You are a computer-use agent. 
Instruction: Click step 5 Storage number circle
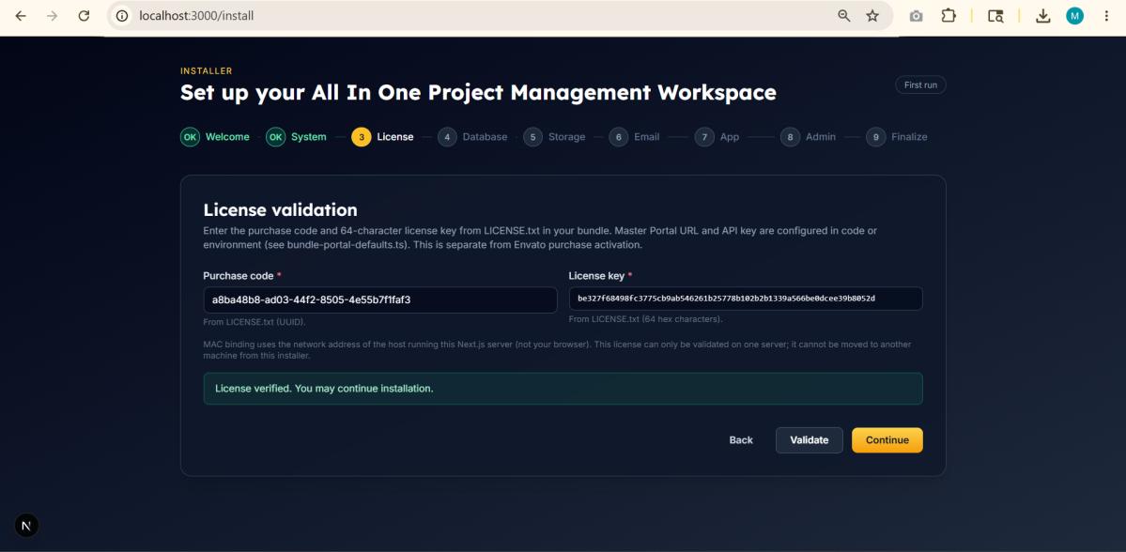point(532,137)
